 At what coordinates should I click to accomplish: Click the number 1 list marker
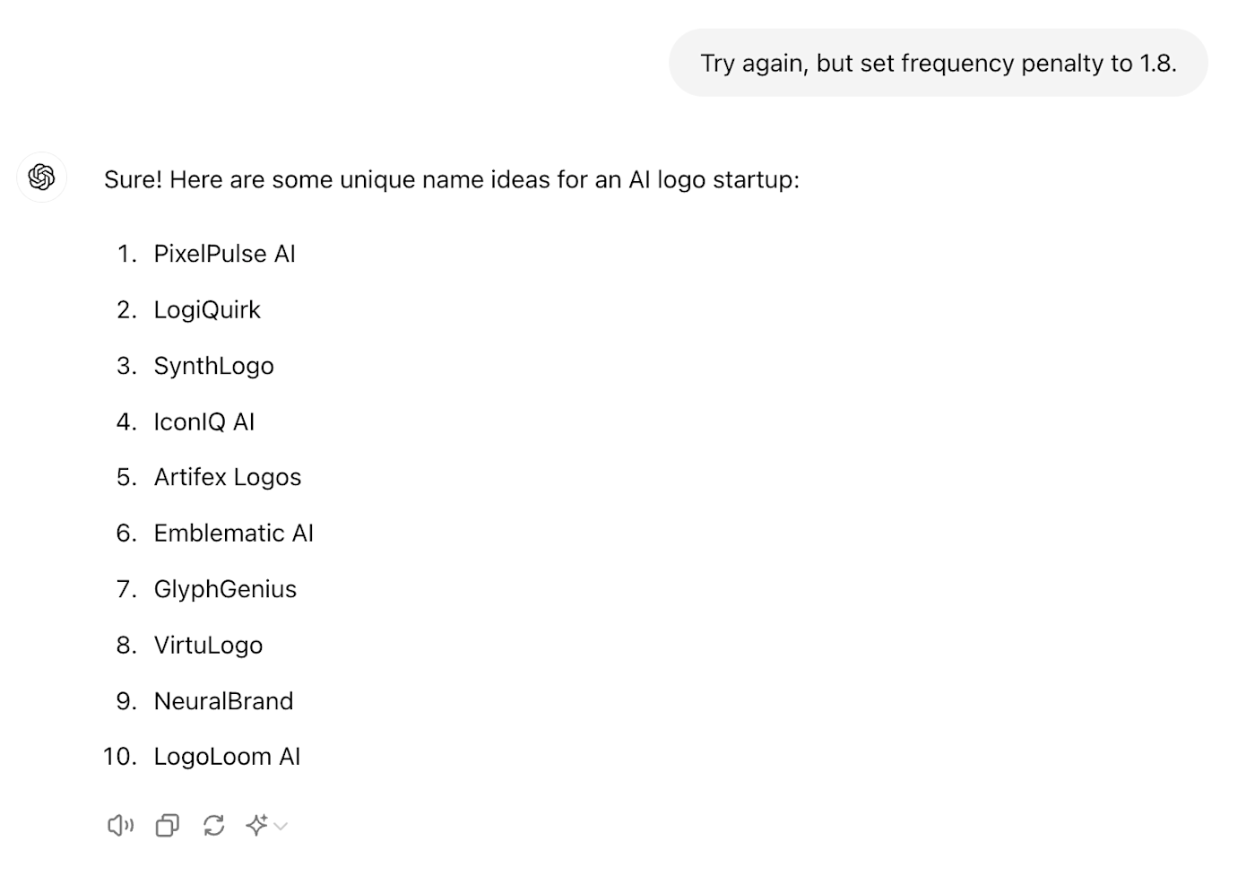tap(126, 254)
